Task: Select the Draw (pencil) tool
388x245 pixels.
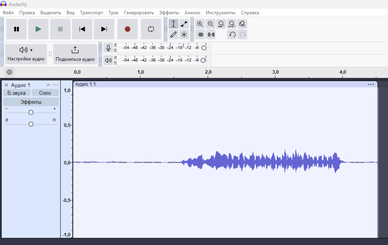Action: (x=174, y=34)
